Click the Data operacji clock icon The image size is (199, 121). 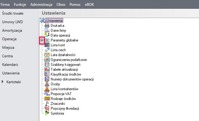47,35
